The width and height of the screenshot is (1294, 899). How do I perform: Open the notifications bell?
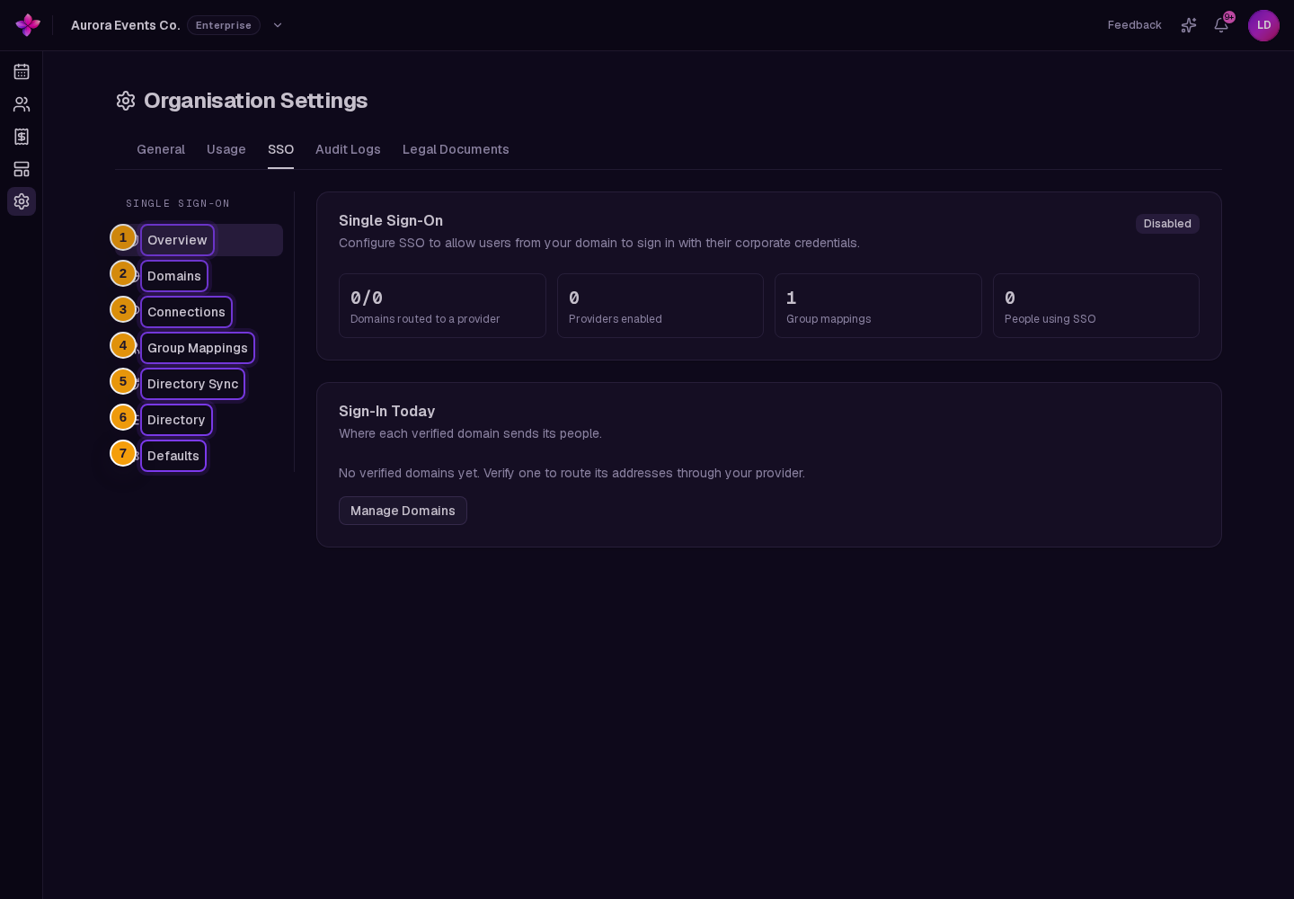pyautogui.click(x=1221, y=25)
